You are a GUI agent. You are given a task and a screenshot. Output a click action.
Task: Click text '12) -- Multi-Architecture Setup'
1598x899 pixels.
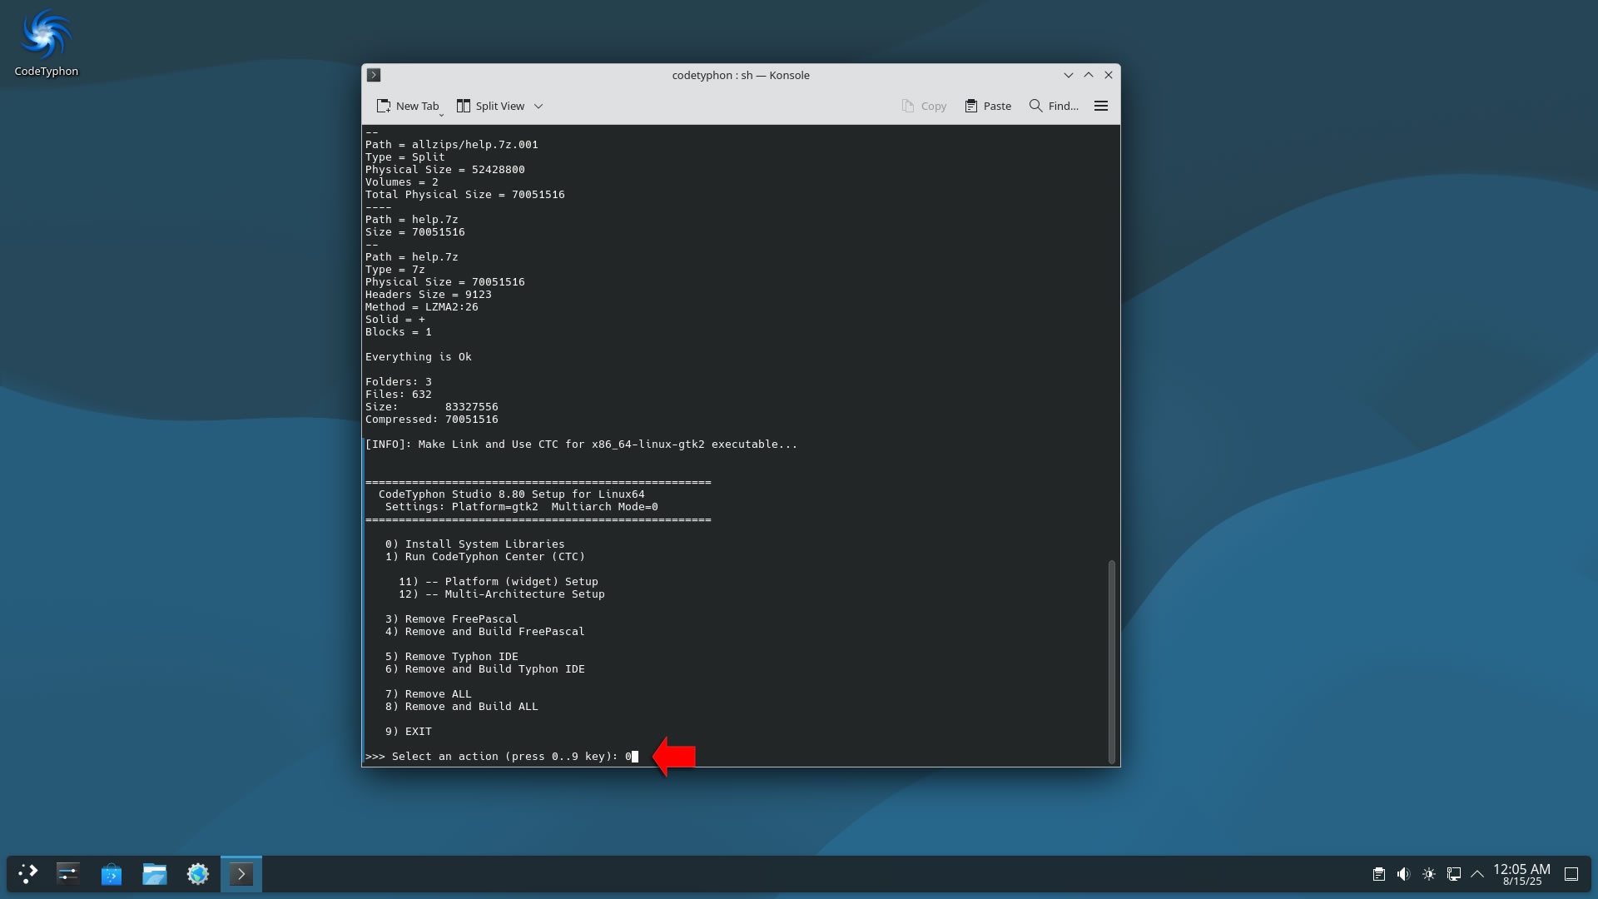(501, 594)
